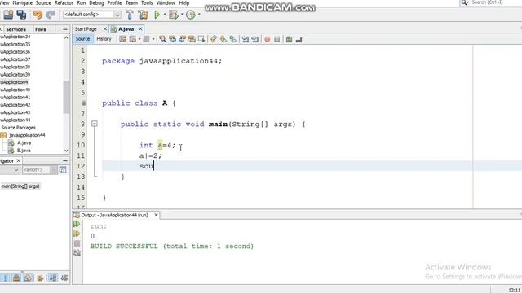Open the Navigator <empty> combo box
Viewport: 522px width, 293px height.
[39, 170]
